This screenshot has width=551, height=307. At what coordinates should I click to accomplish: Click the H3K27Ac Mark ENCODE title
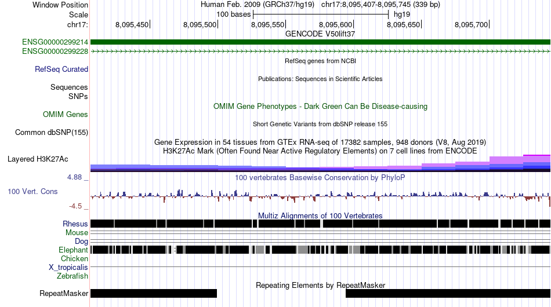point(320,151)
